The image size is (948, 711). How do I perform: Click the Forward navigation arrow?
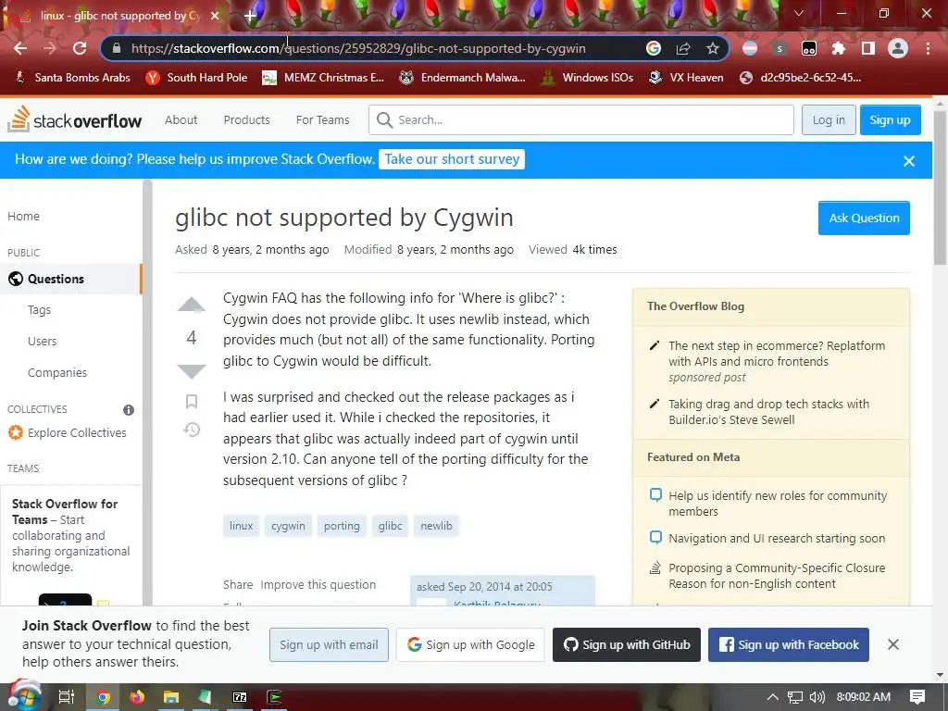click(x=50, y=48)
